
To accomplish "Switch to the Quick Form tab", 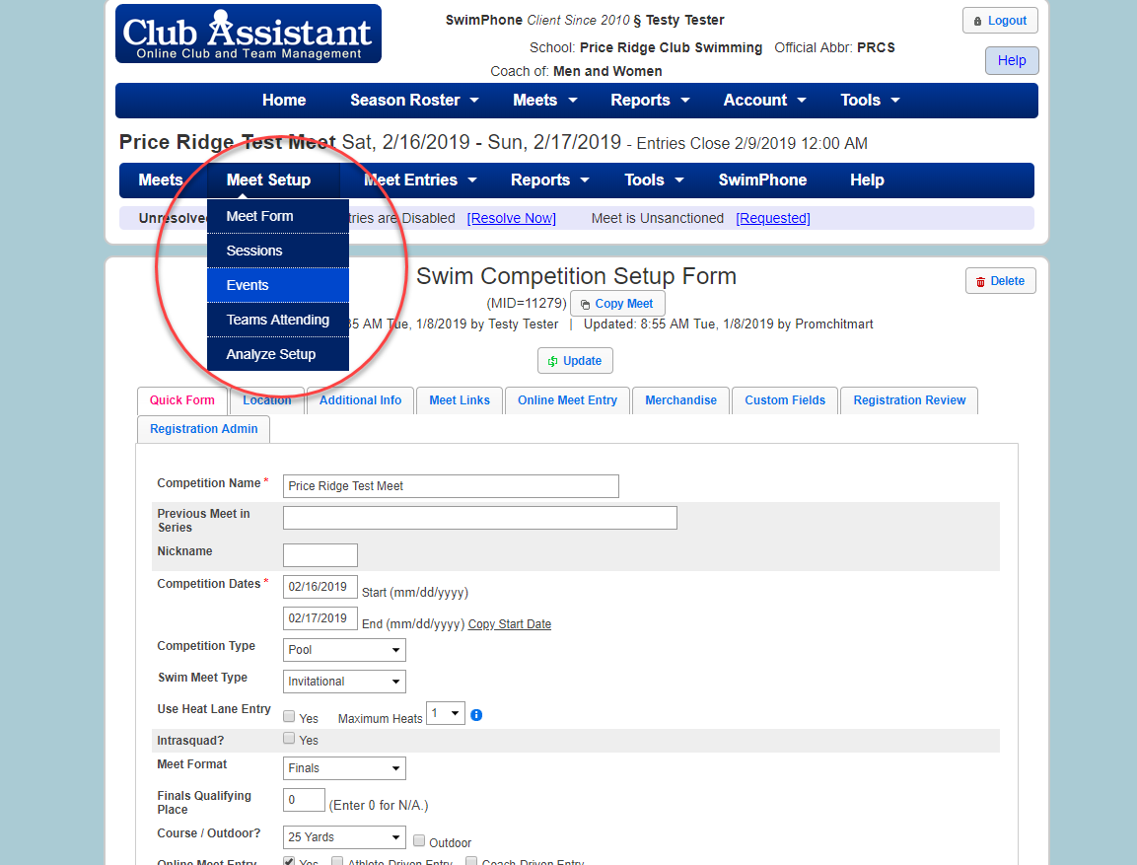I will point(182,400).
